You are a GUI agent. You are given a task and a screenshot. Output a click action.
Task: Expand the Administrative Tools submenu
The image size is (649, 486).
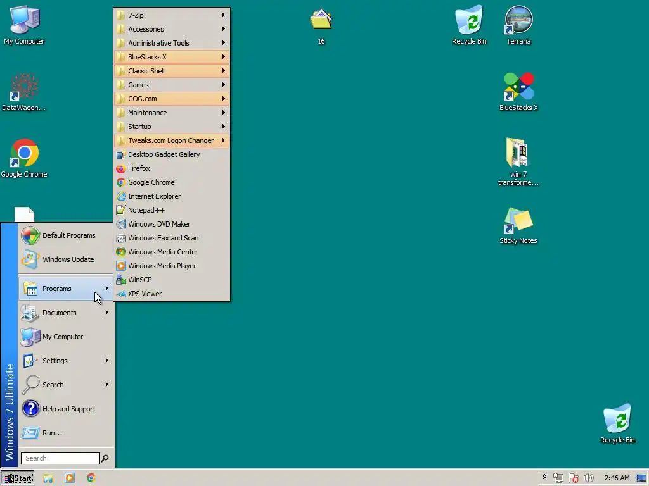[172, 43]
